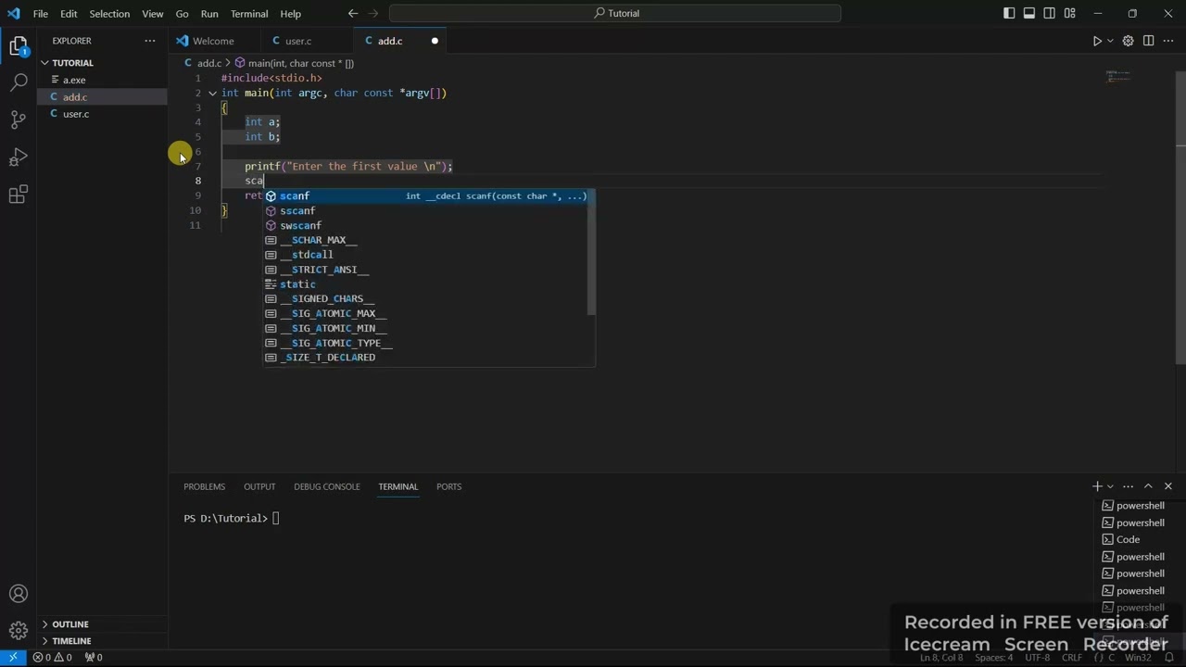Viewport: 1186px width, 667px height.
Task: Open the Manage gear in activity bar
Action: click(x=19, y=631)
